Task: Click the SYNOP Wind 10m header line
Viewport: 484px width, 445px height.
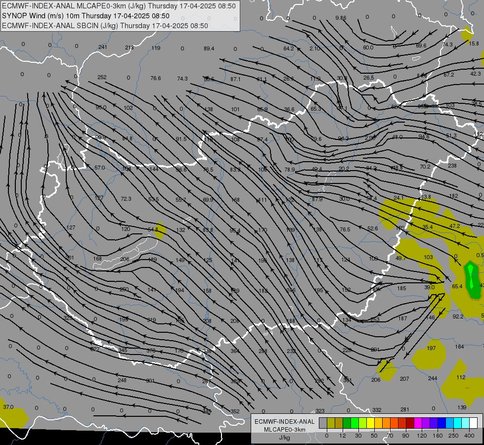Action: point(86,16)
